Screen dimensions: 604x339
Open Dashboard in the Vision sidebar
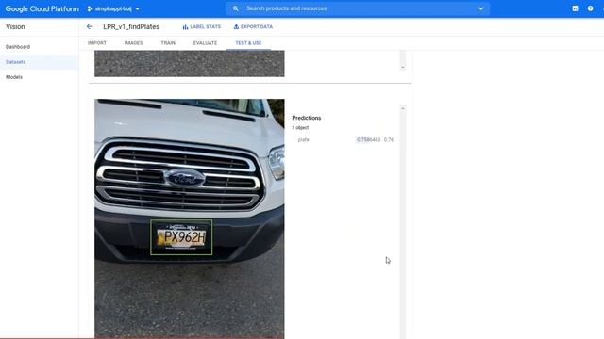[18, 47]
